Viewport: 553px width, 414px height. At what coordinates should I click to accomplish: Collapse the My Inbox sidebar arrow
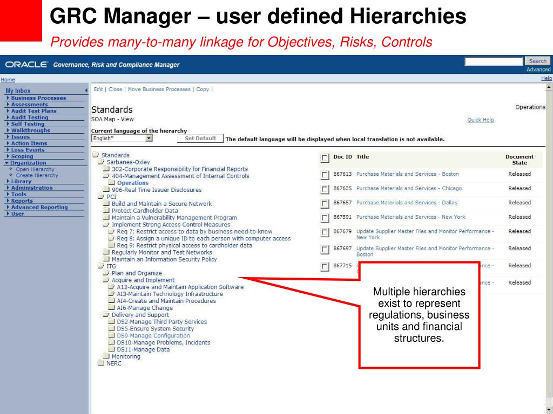pos(86,91)
